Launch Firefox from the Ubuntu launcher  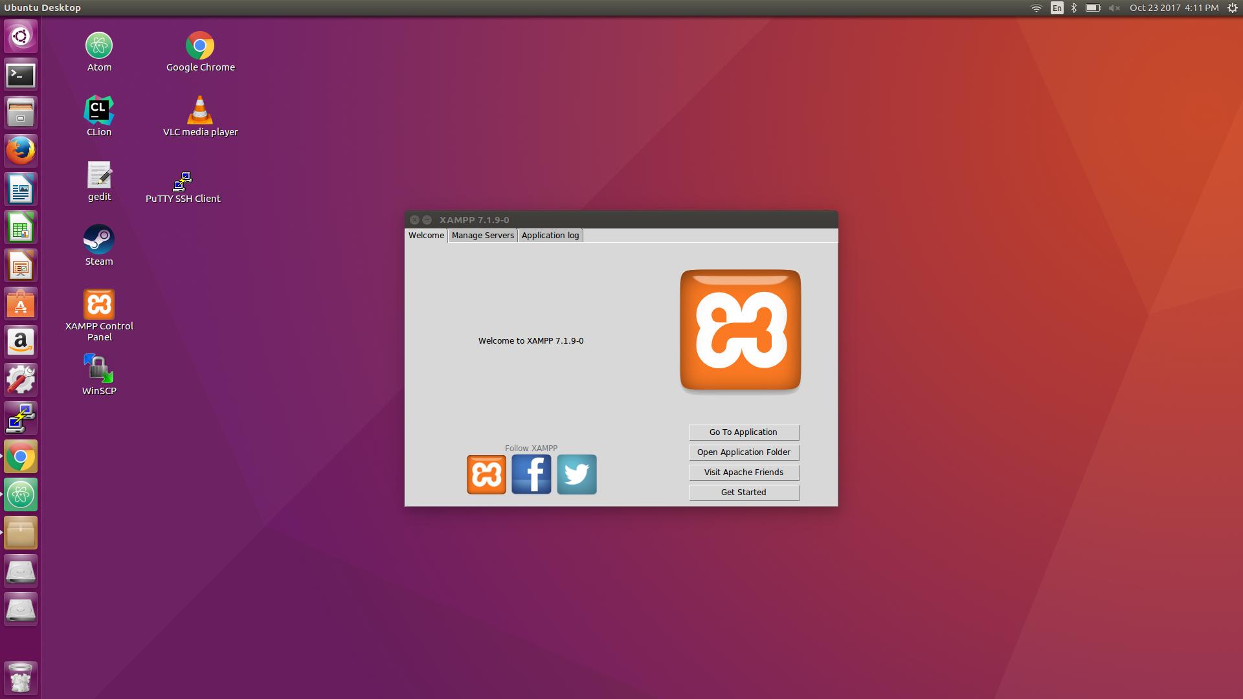(x=21, y=150)
